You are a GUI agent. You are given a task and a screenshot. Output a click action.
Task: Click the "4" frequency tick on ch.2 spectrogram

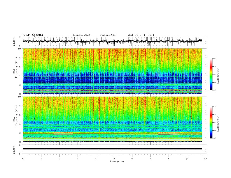pos(20,124)
